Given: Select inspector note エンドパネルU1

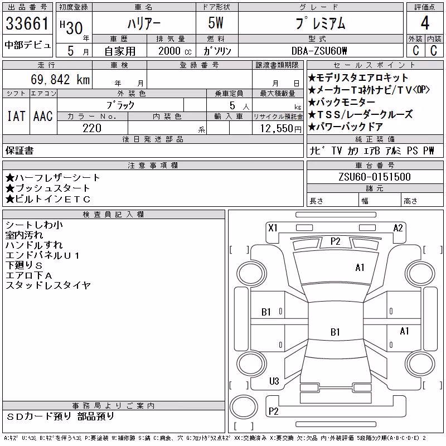Looking at the screenshot, I should coord(42,255).
